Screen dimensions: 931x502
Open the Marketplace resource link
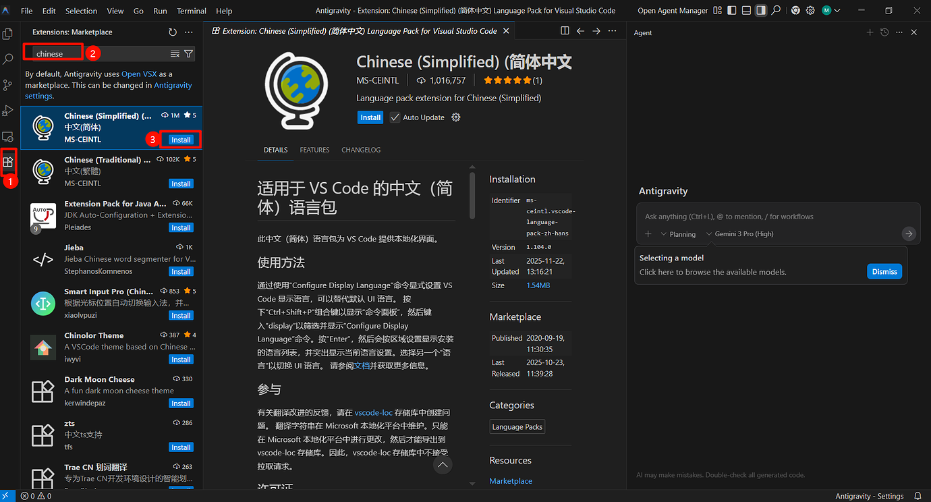click(x=511, y=481)
